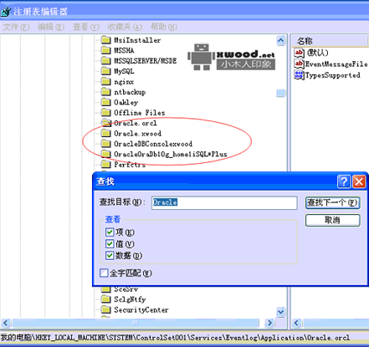This screenshot has width=369, height=347.
Task: Select the ntbackup folder icon
Action: point(105,92)
